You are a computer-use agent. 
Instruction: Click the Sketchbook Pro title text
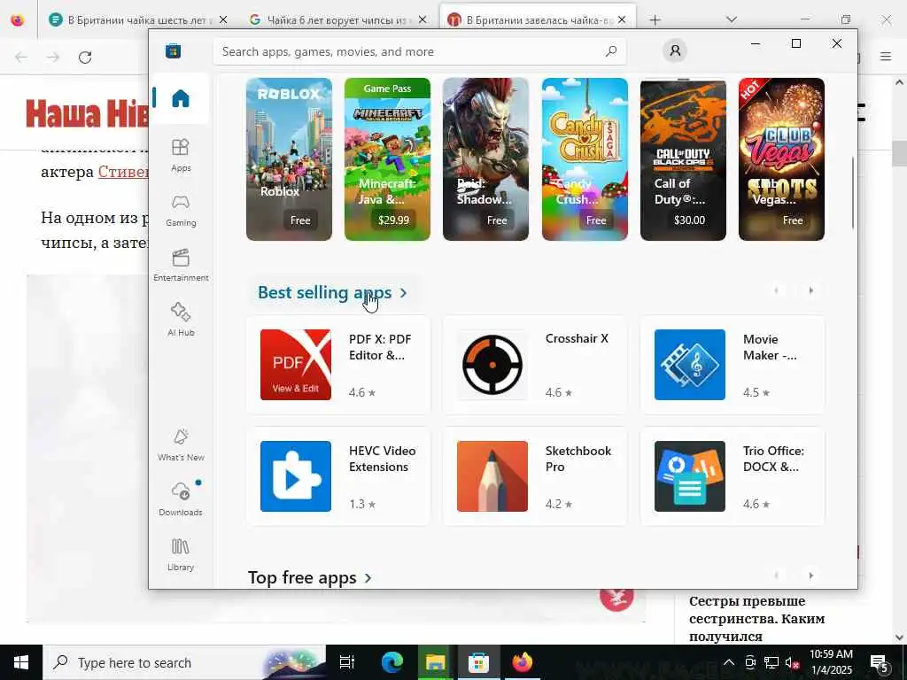pos(578,459)
